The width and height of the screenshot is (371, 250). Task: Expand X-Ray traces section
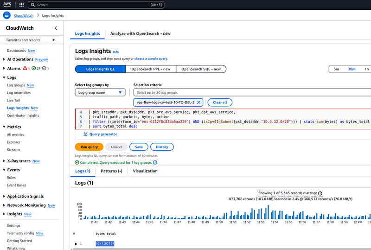tap(4, 161)
